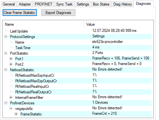Expand the InternalFrameFilter node

11,98
